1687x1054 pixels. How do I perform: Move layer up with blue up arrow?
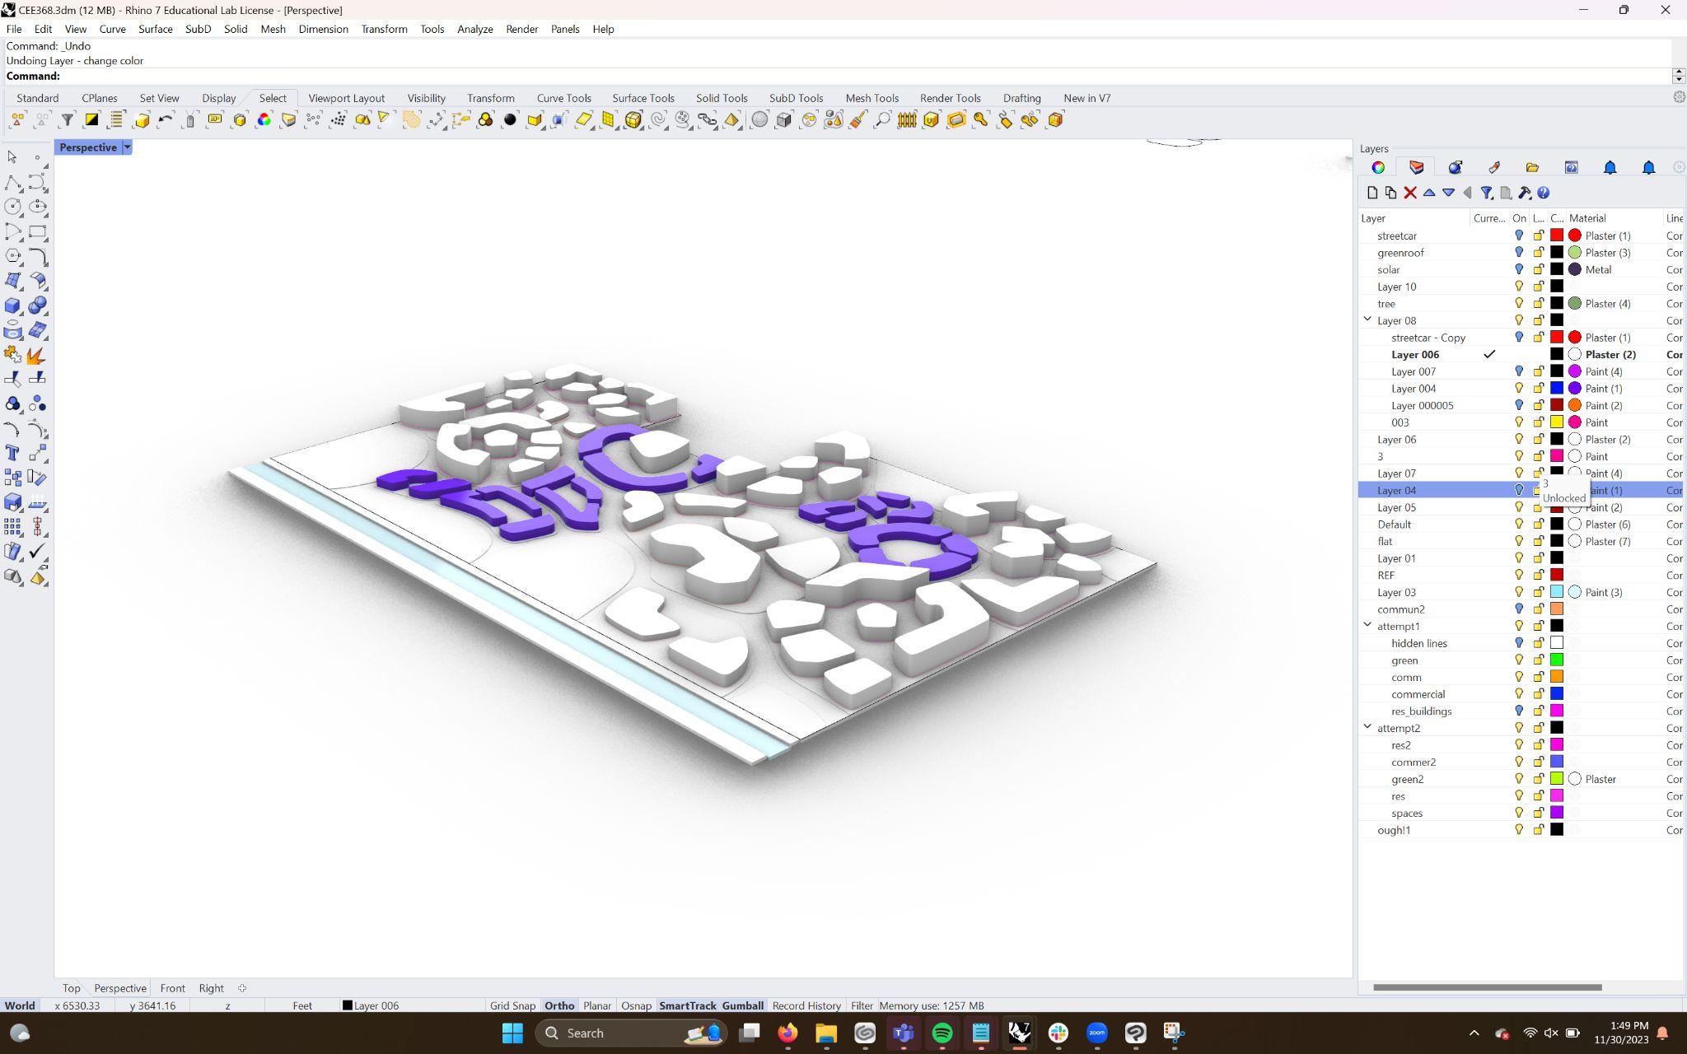(1429, 193)
